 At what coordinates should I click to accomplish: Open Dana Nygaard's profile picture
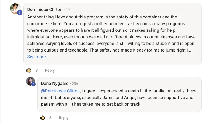click(x=30, y=81)
